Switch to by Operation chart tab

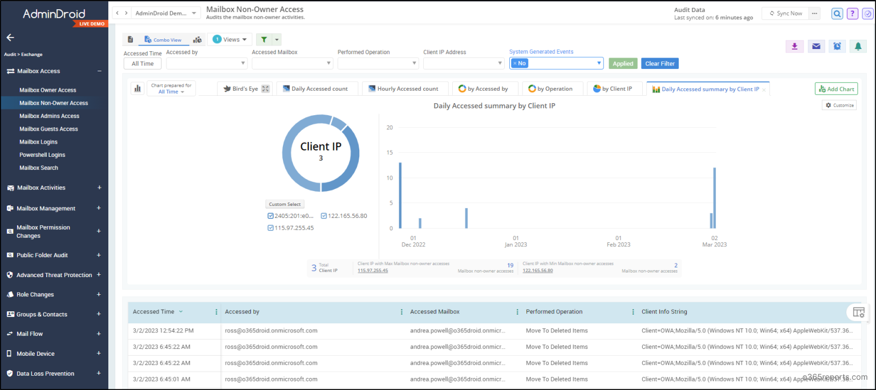pos(552,89)
